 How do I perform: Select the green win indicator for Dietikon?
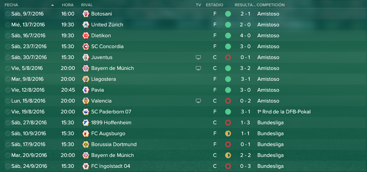click(x=228, y=36)
